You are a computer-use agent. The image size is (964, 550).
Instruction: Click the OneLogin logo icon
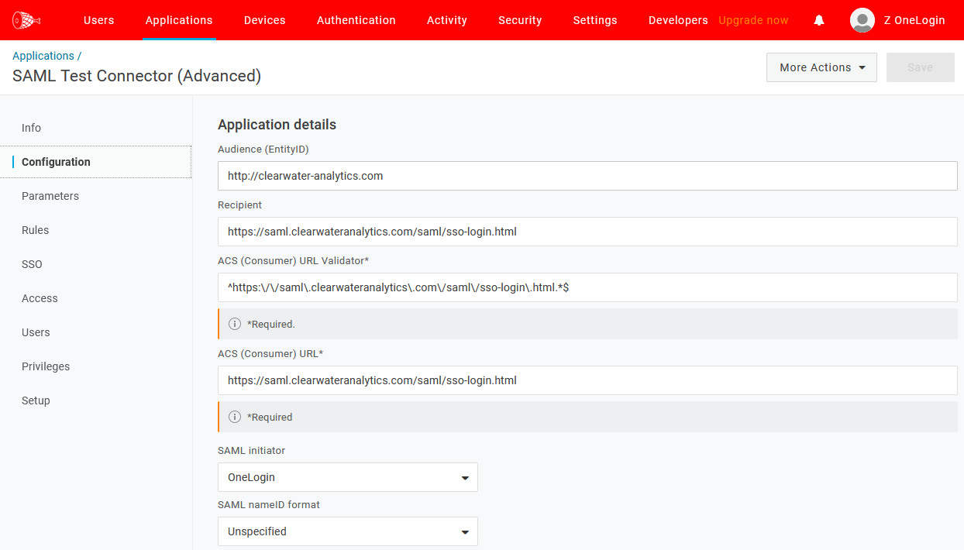pos(26,20)
